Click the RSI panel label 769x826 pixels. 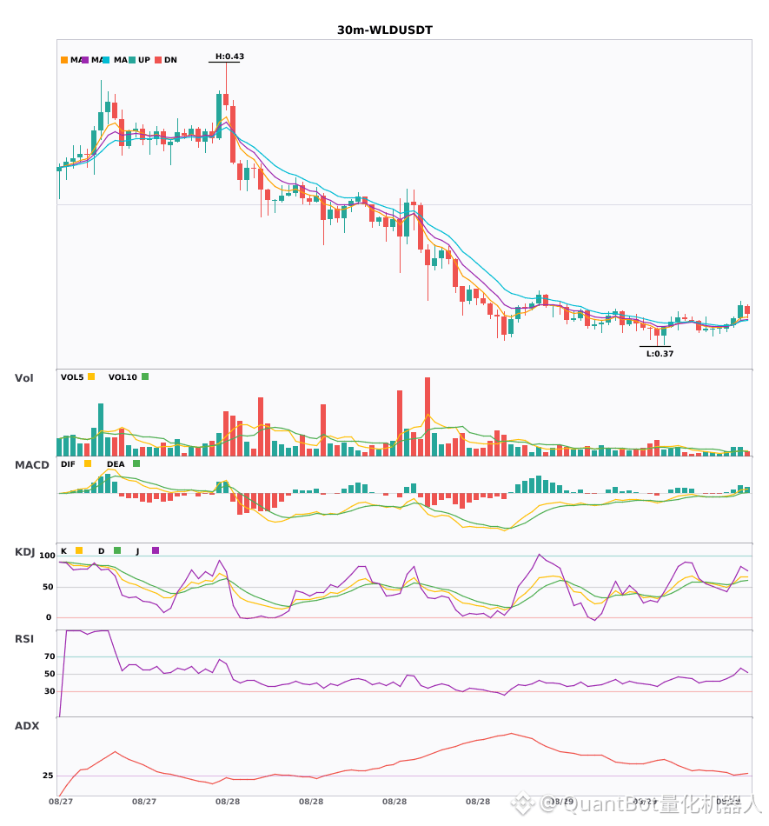24,639
